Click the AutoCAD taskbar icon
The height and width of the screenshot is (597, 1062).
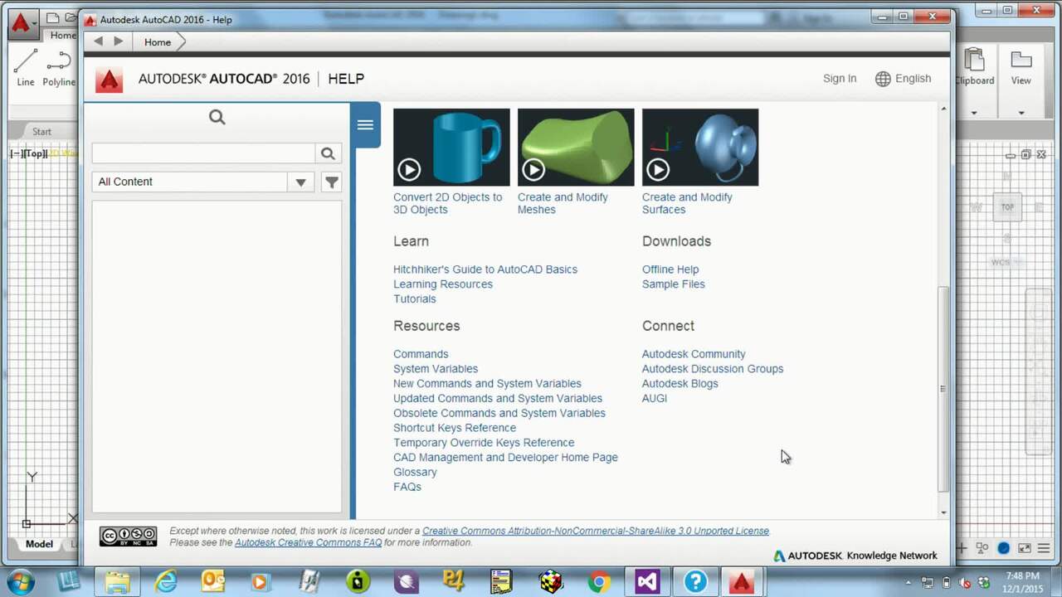742,582
